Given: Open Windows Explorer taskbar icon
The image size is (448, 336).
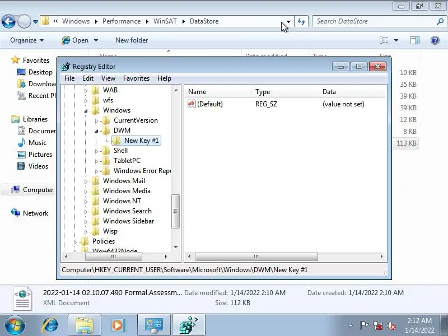Looking at the screenshot, I should 85,325.
